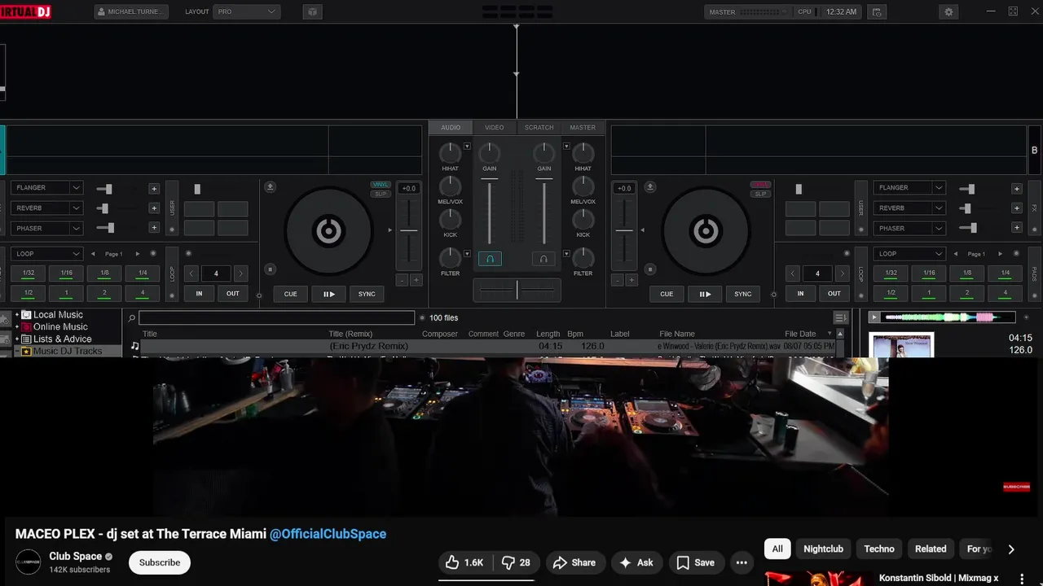Screen dimensions: 1043x586
Task: Double loop length on right deck
Action: [843, 273]
